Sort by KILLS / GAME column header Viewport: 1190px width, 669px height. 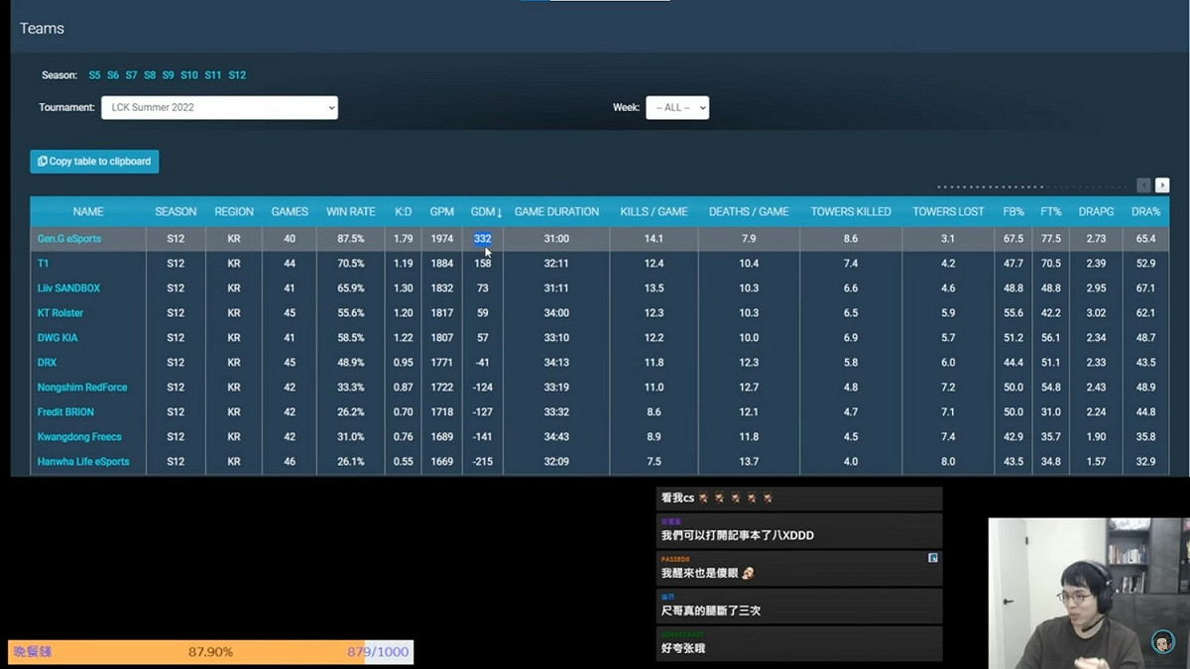point(654,212)
